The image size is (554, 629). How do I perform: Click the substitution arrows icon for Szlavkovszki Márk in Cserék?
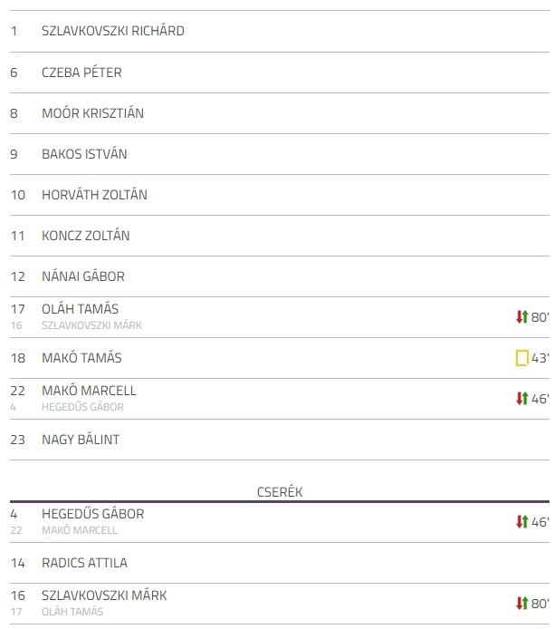pos(522,603)
